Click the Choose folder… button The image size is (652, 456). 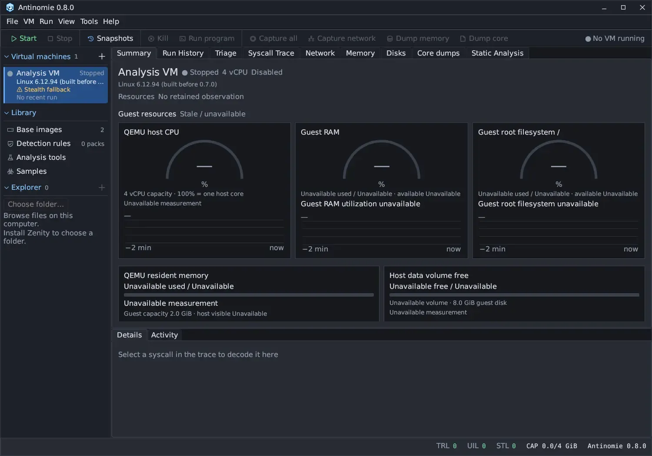click(x=36, y=204)
